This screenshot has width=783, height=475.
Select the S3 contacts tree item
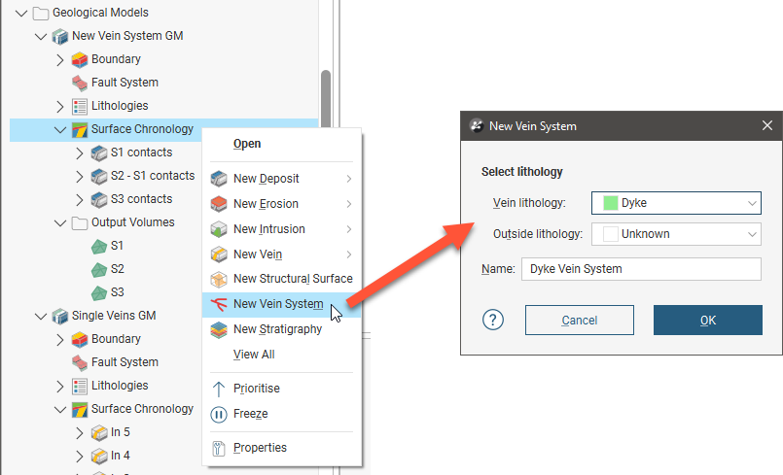pyautogui.click(x=141, y=199)
